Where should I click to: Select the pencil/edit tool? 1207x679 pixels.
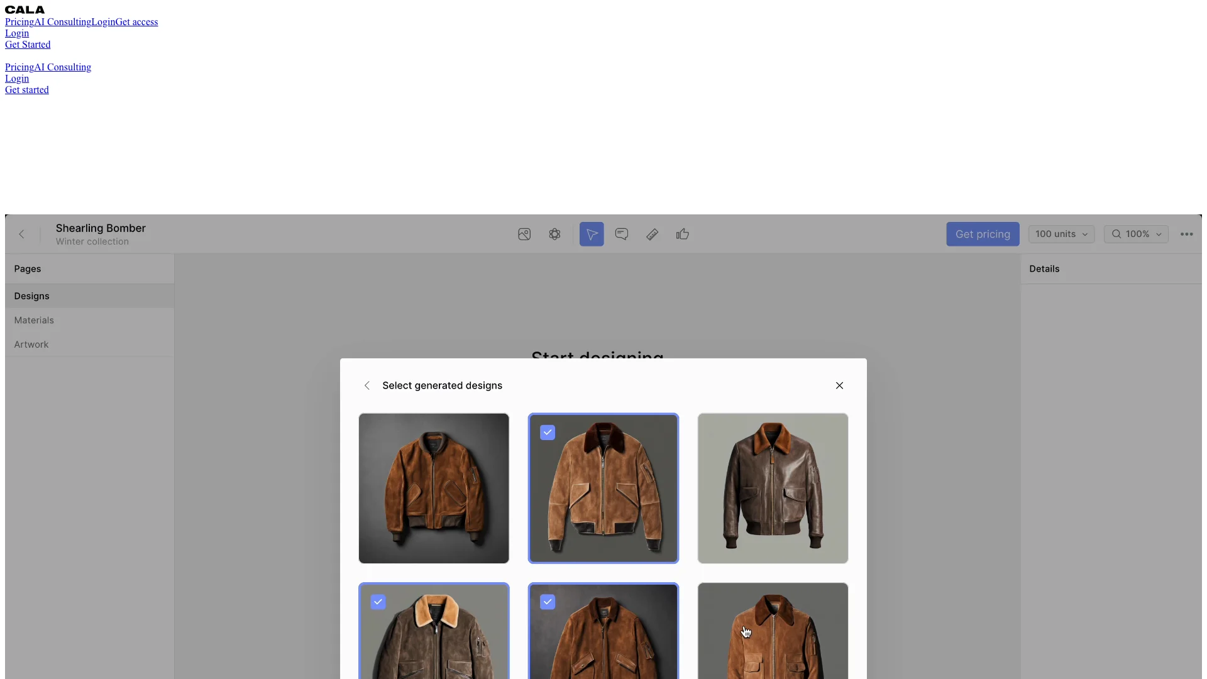click(x=653, y=234)
